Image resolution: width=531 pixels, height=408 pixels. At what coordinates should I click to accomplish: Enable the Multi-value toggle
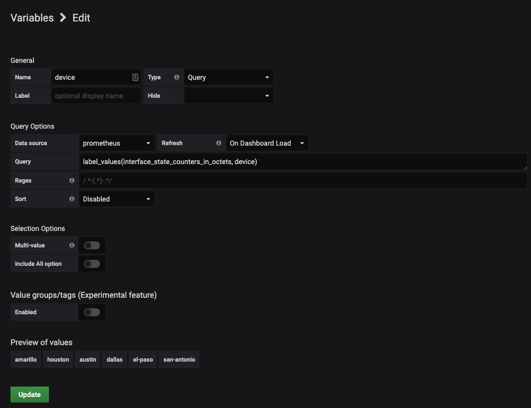(x=92, y=245)
